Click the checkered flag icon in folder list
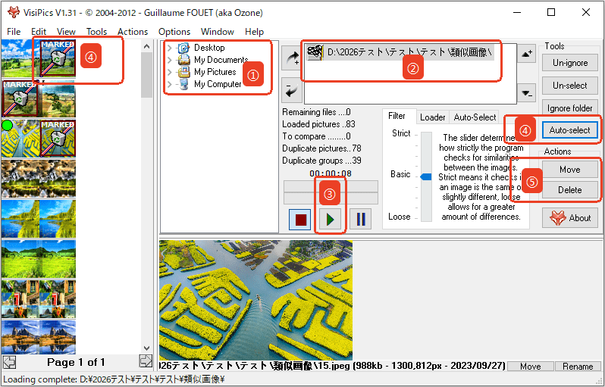This screenshot has height=387, width=605. coord(315,52)
